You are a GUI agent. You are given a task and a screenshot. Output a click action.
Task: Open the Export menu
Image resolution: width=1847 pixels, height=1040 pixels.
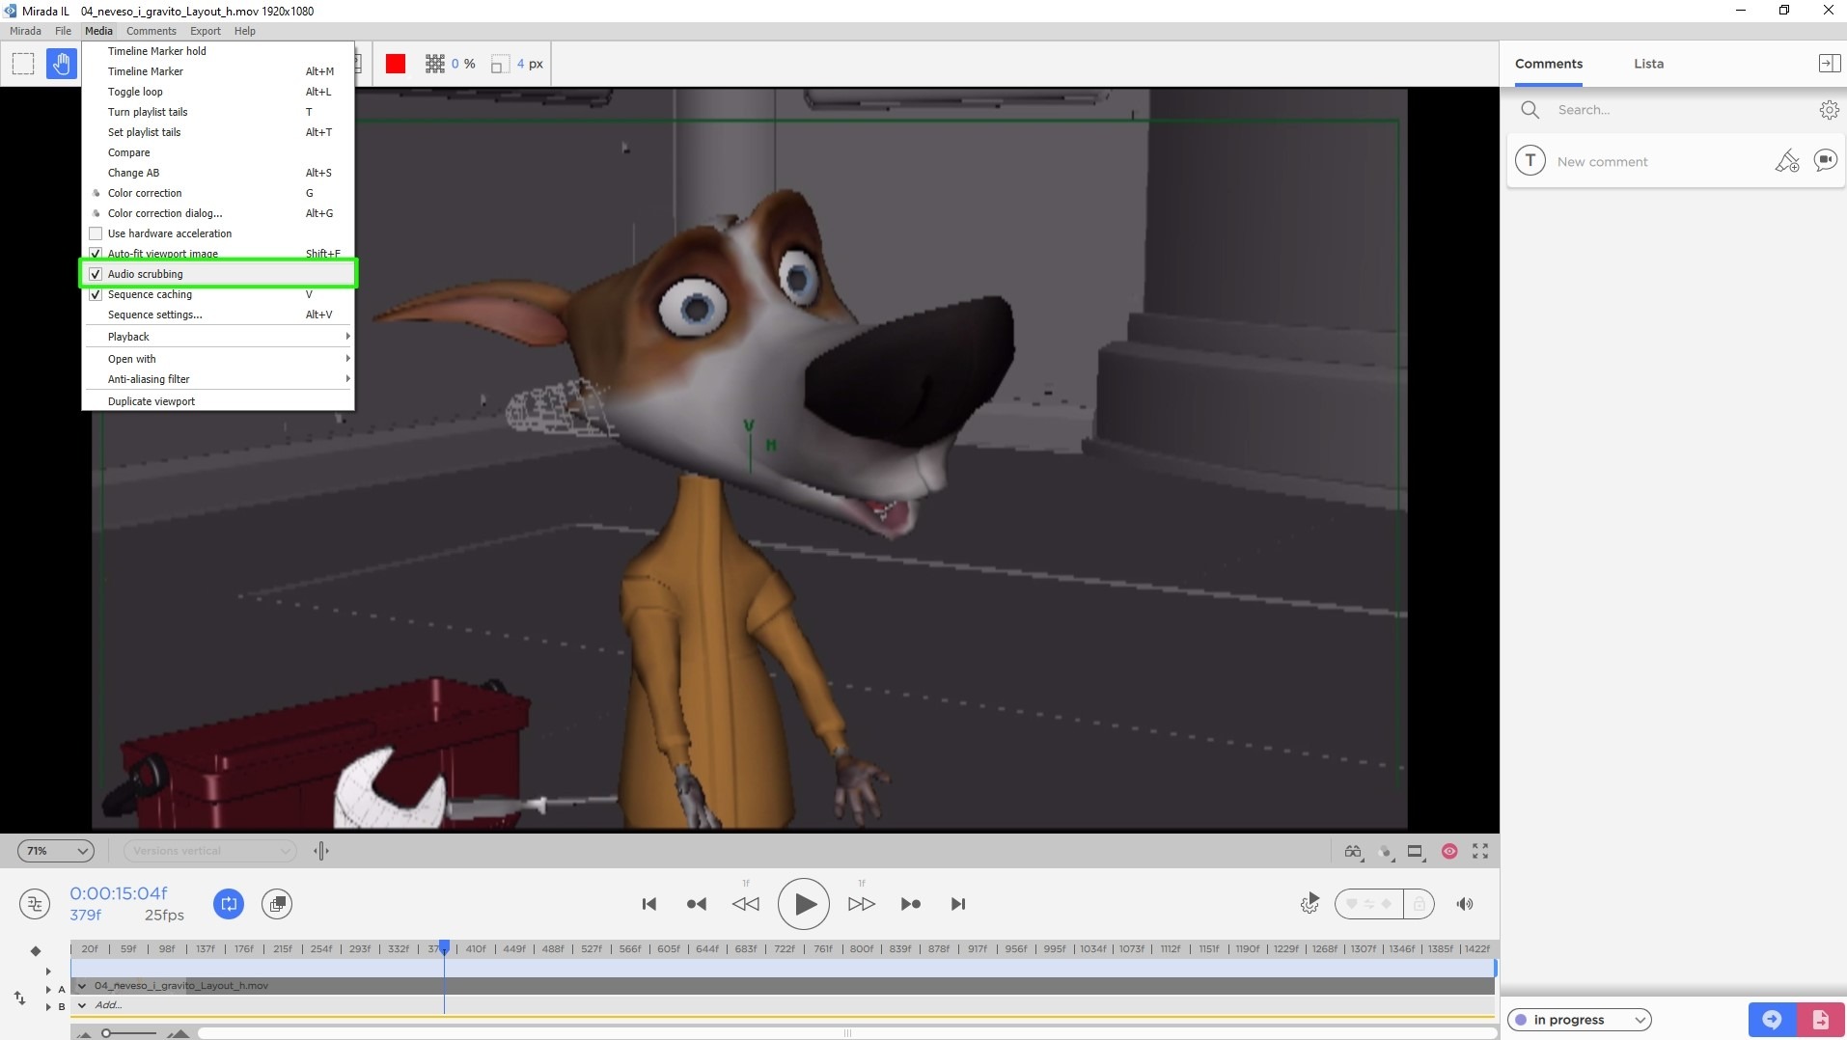pyautogui.click(x=206, y=31)
